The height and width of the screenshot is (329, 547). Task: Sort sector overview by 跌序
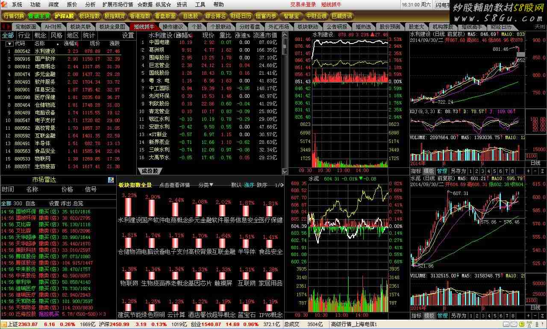click(262, 185)
